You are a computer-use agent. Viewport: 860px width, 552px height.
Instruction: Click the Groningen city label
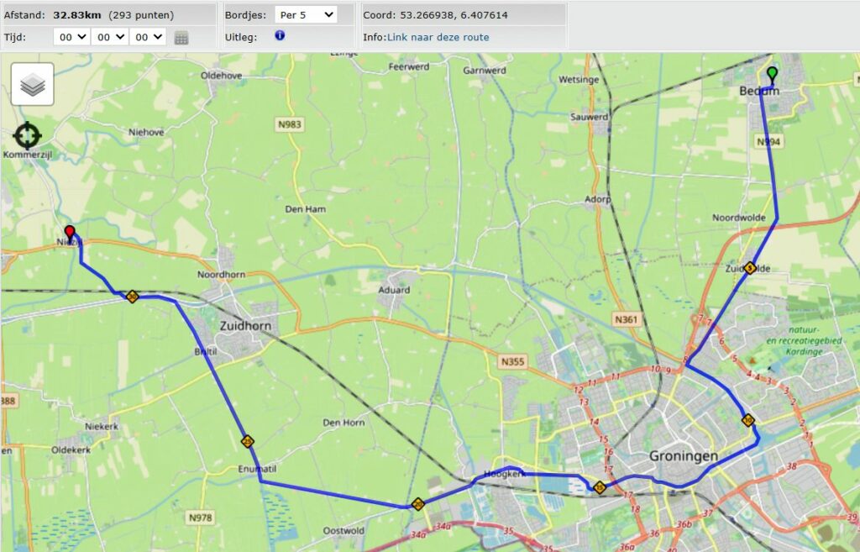point(684,456)
